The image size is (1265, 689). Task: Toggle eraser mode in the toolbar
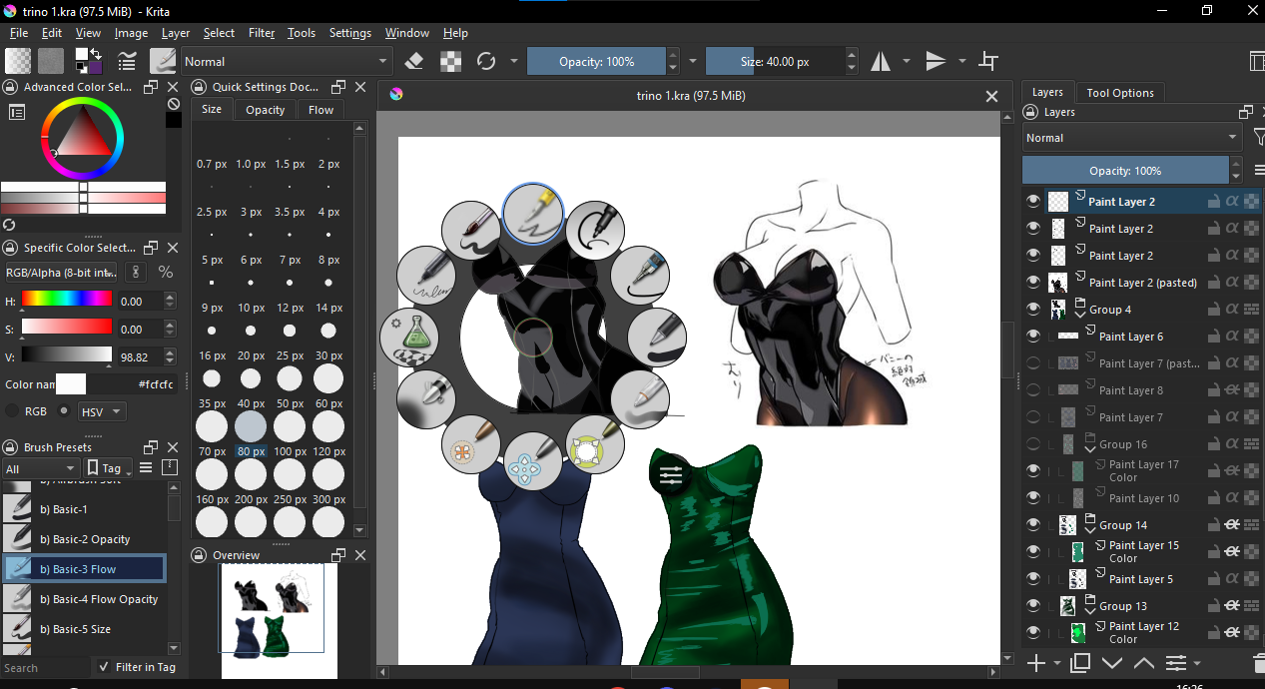415,61
